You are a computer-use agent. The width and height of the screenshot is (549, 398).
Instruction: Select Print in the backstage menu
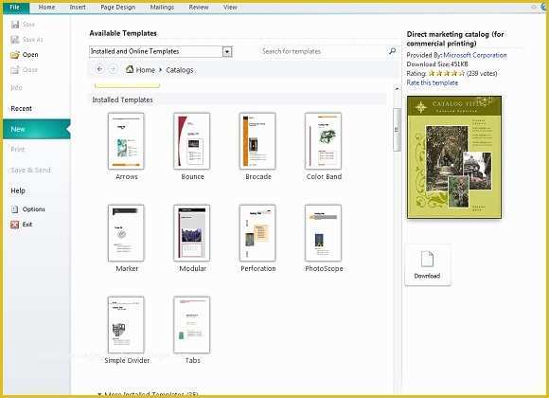click(18, 150)
